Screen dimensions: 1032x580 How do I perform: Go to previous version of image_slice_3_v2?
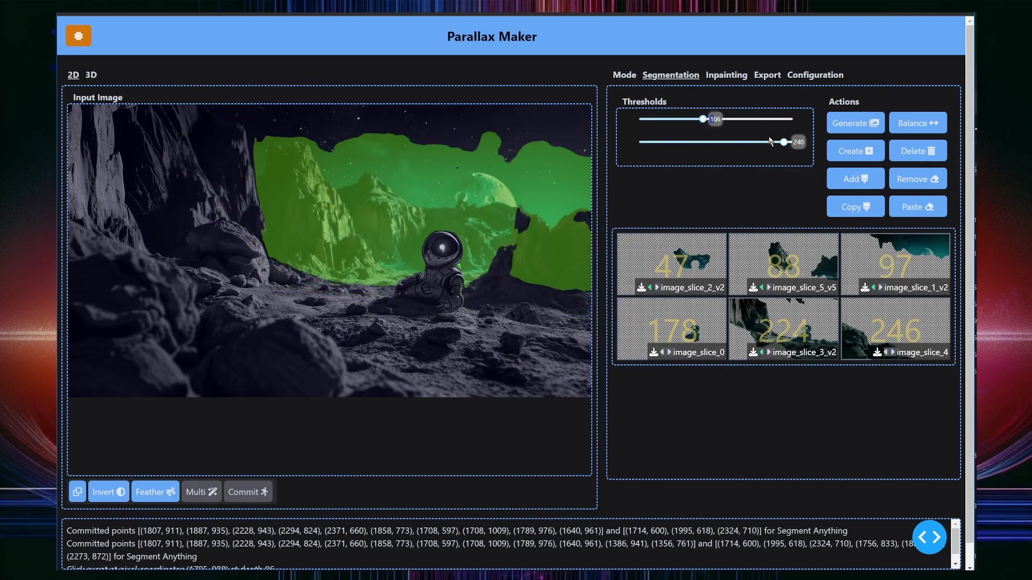(x=762, y=352)
